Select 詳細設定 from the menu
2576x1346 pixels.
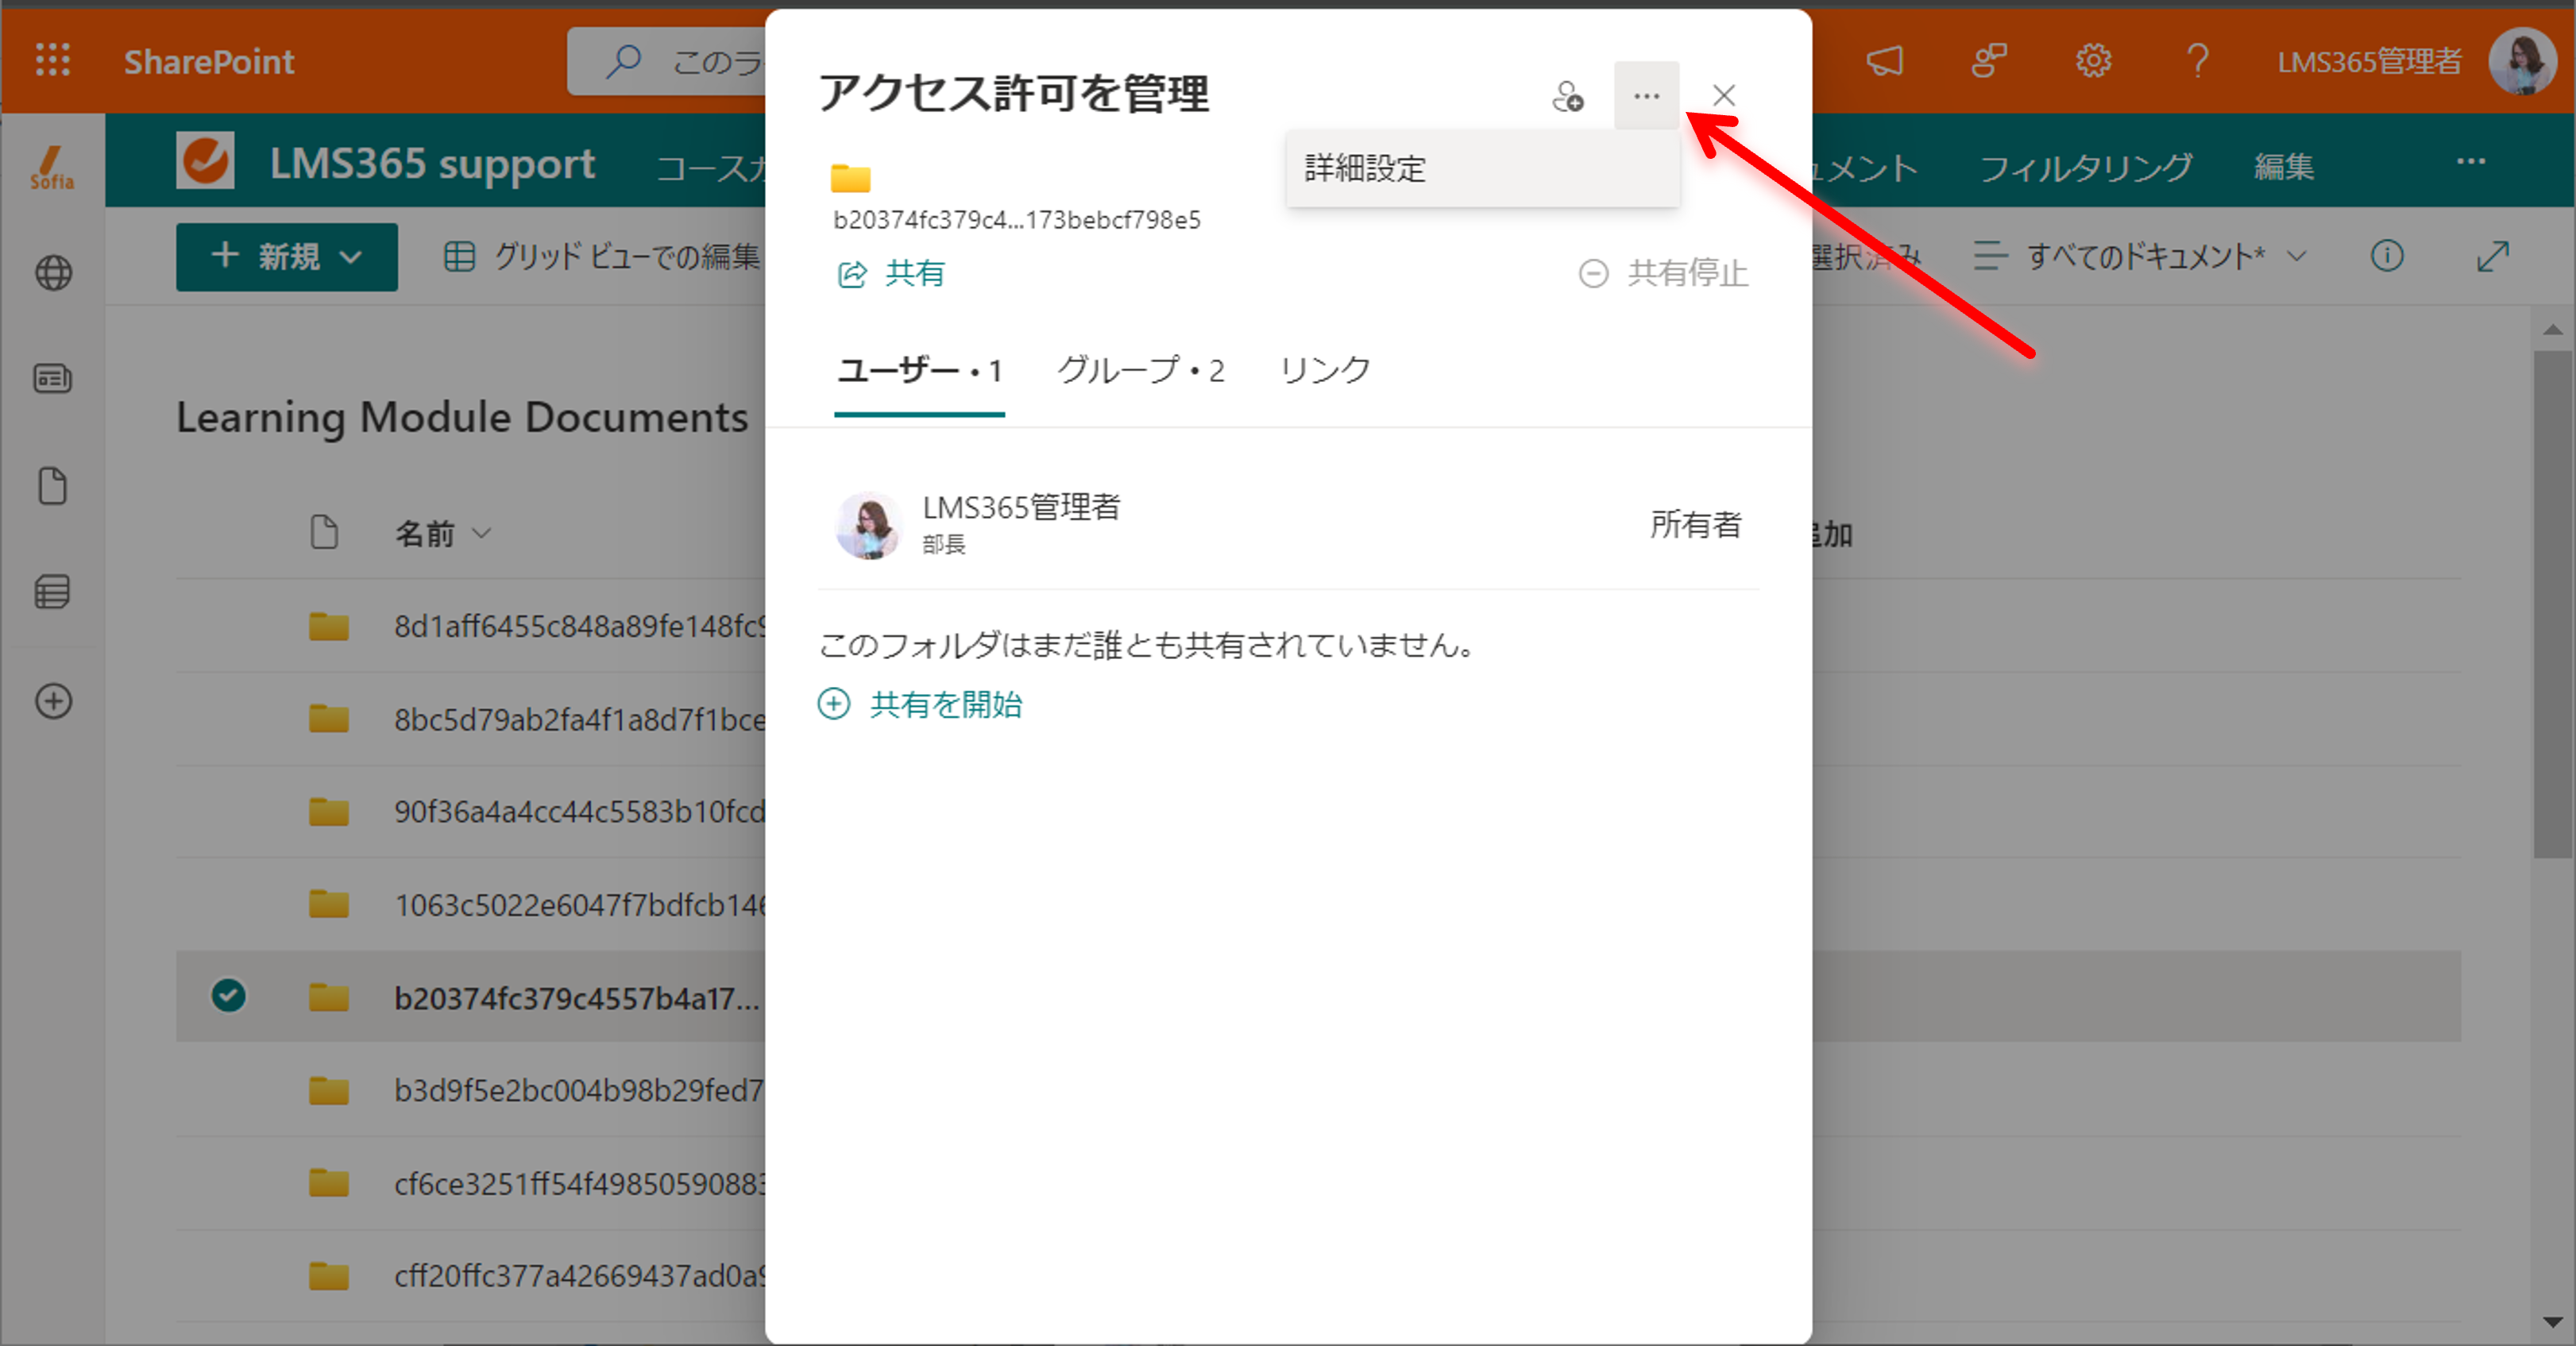click(x=1483, y=168)
